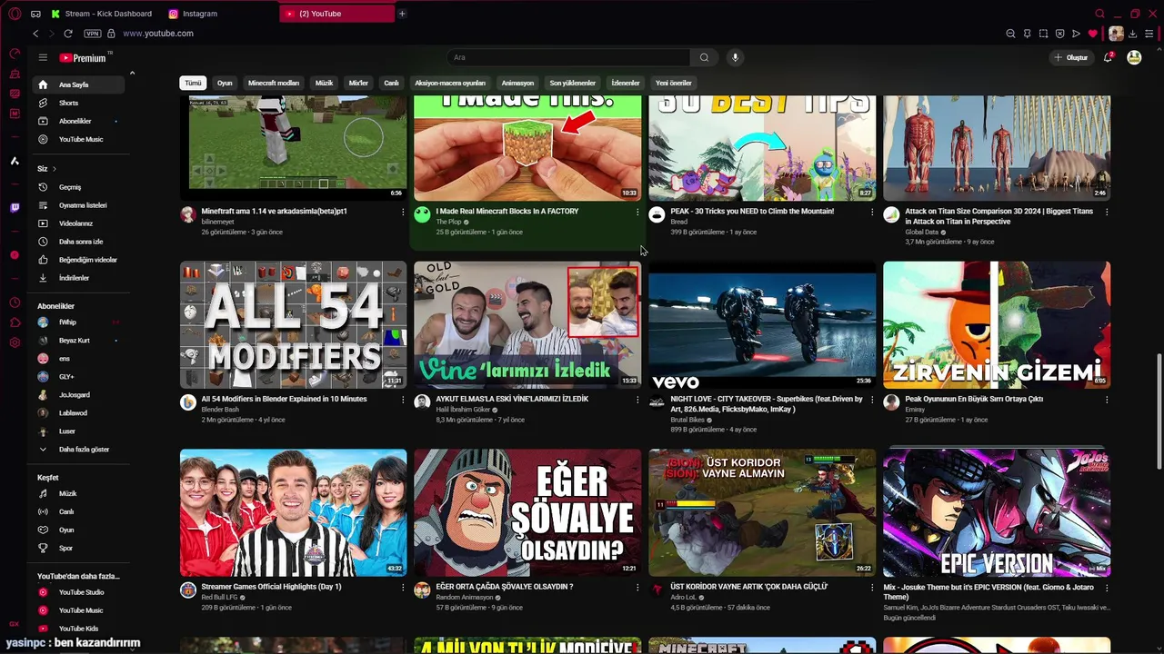
Task: Expand the Siz section chevron
Action: click(x=54, y=169)
